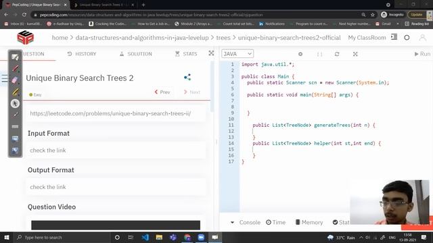Open the Time tab in console
The width and height of the screenshot is (433, 243).
tap(275, 222)
